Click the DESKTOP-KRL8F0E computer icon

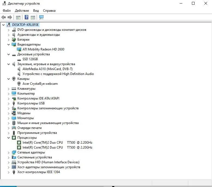pos(9,25)
